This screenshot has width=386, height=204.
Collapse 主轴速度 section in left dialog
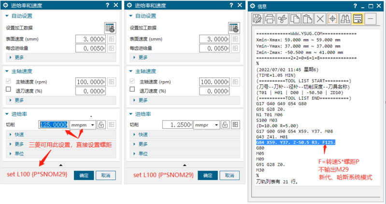pyautogui.click(x=7, y=71)
